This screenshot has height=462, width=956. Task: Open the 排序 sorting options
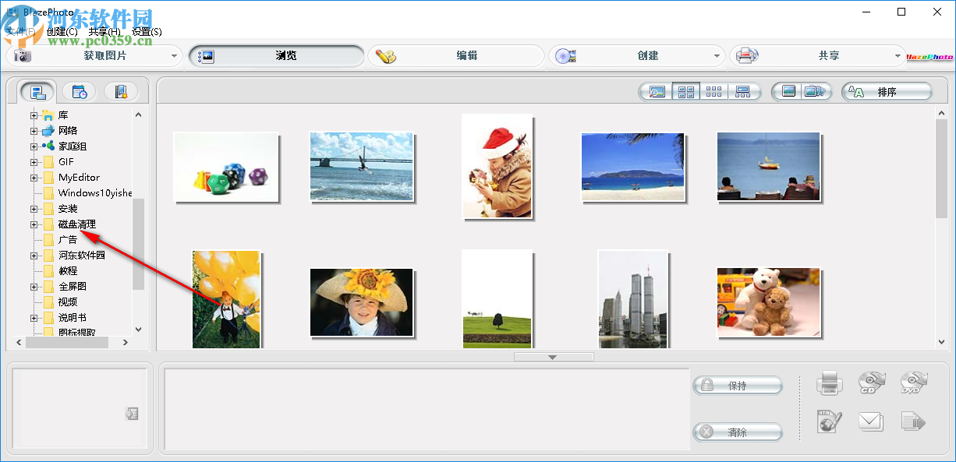point(887,91)
